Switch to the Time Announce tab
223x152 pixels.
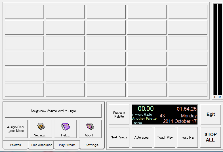pyautogui.click(x=41, y=145)
